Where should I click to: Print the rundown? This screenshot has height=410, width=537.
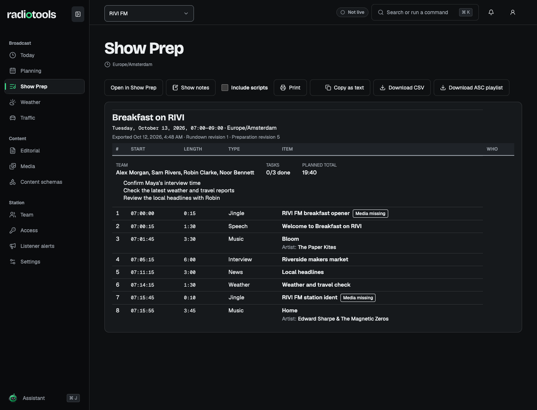(290, 88)
